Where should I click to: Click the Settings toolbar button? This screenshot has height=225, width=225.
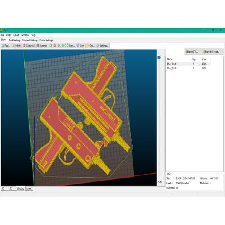pyautogui.click(x=102, y=46)
